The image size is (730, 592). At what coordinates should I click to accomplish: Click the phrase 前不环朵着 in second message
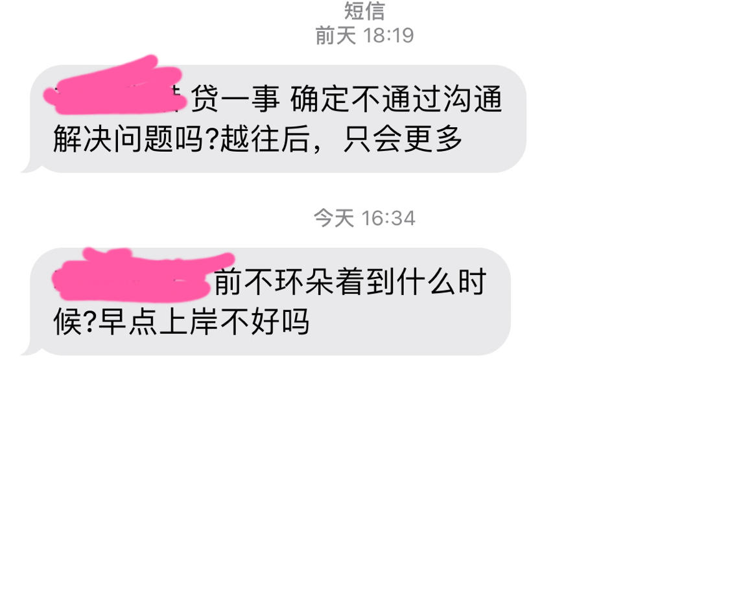[x=290, y=282]
